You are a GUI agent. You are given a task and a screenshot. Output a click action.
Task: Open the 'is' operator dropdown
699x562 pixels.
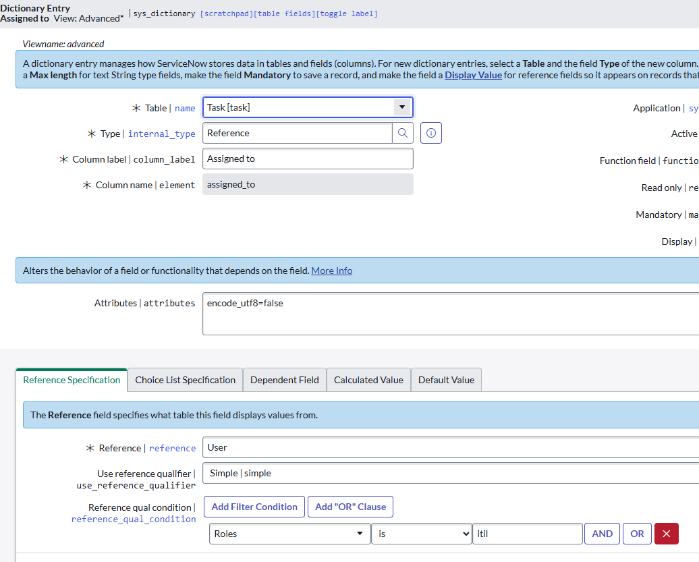pos(421,534)
